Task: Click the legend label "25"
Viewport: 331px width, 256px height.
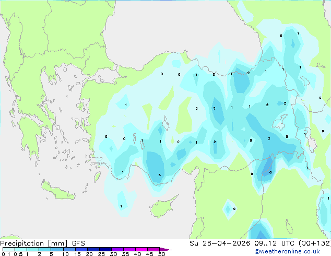Action: click(101, 254)
